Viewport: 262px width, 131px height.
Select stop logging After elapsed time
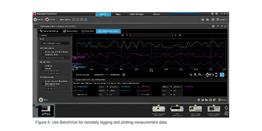pyautogui.click(x=43, y=84)
